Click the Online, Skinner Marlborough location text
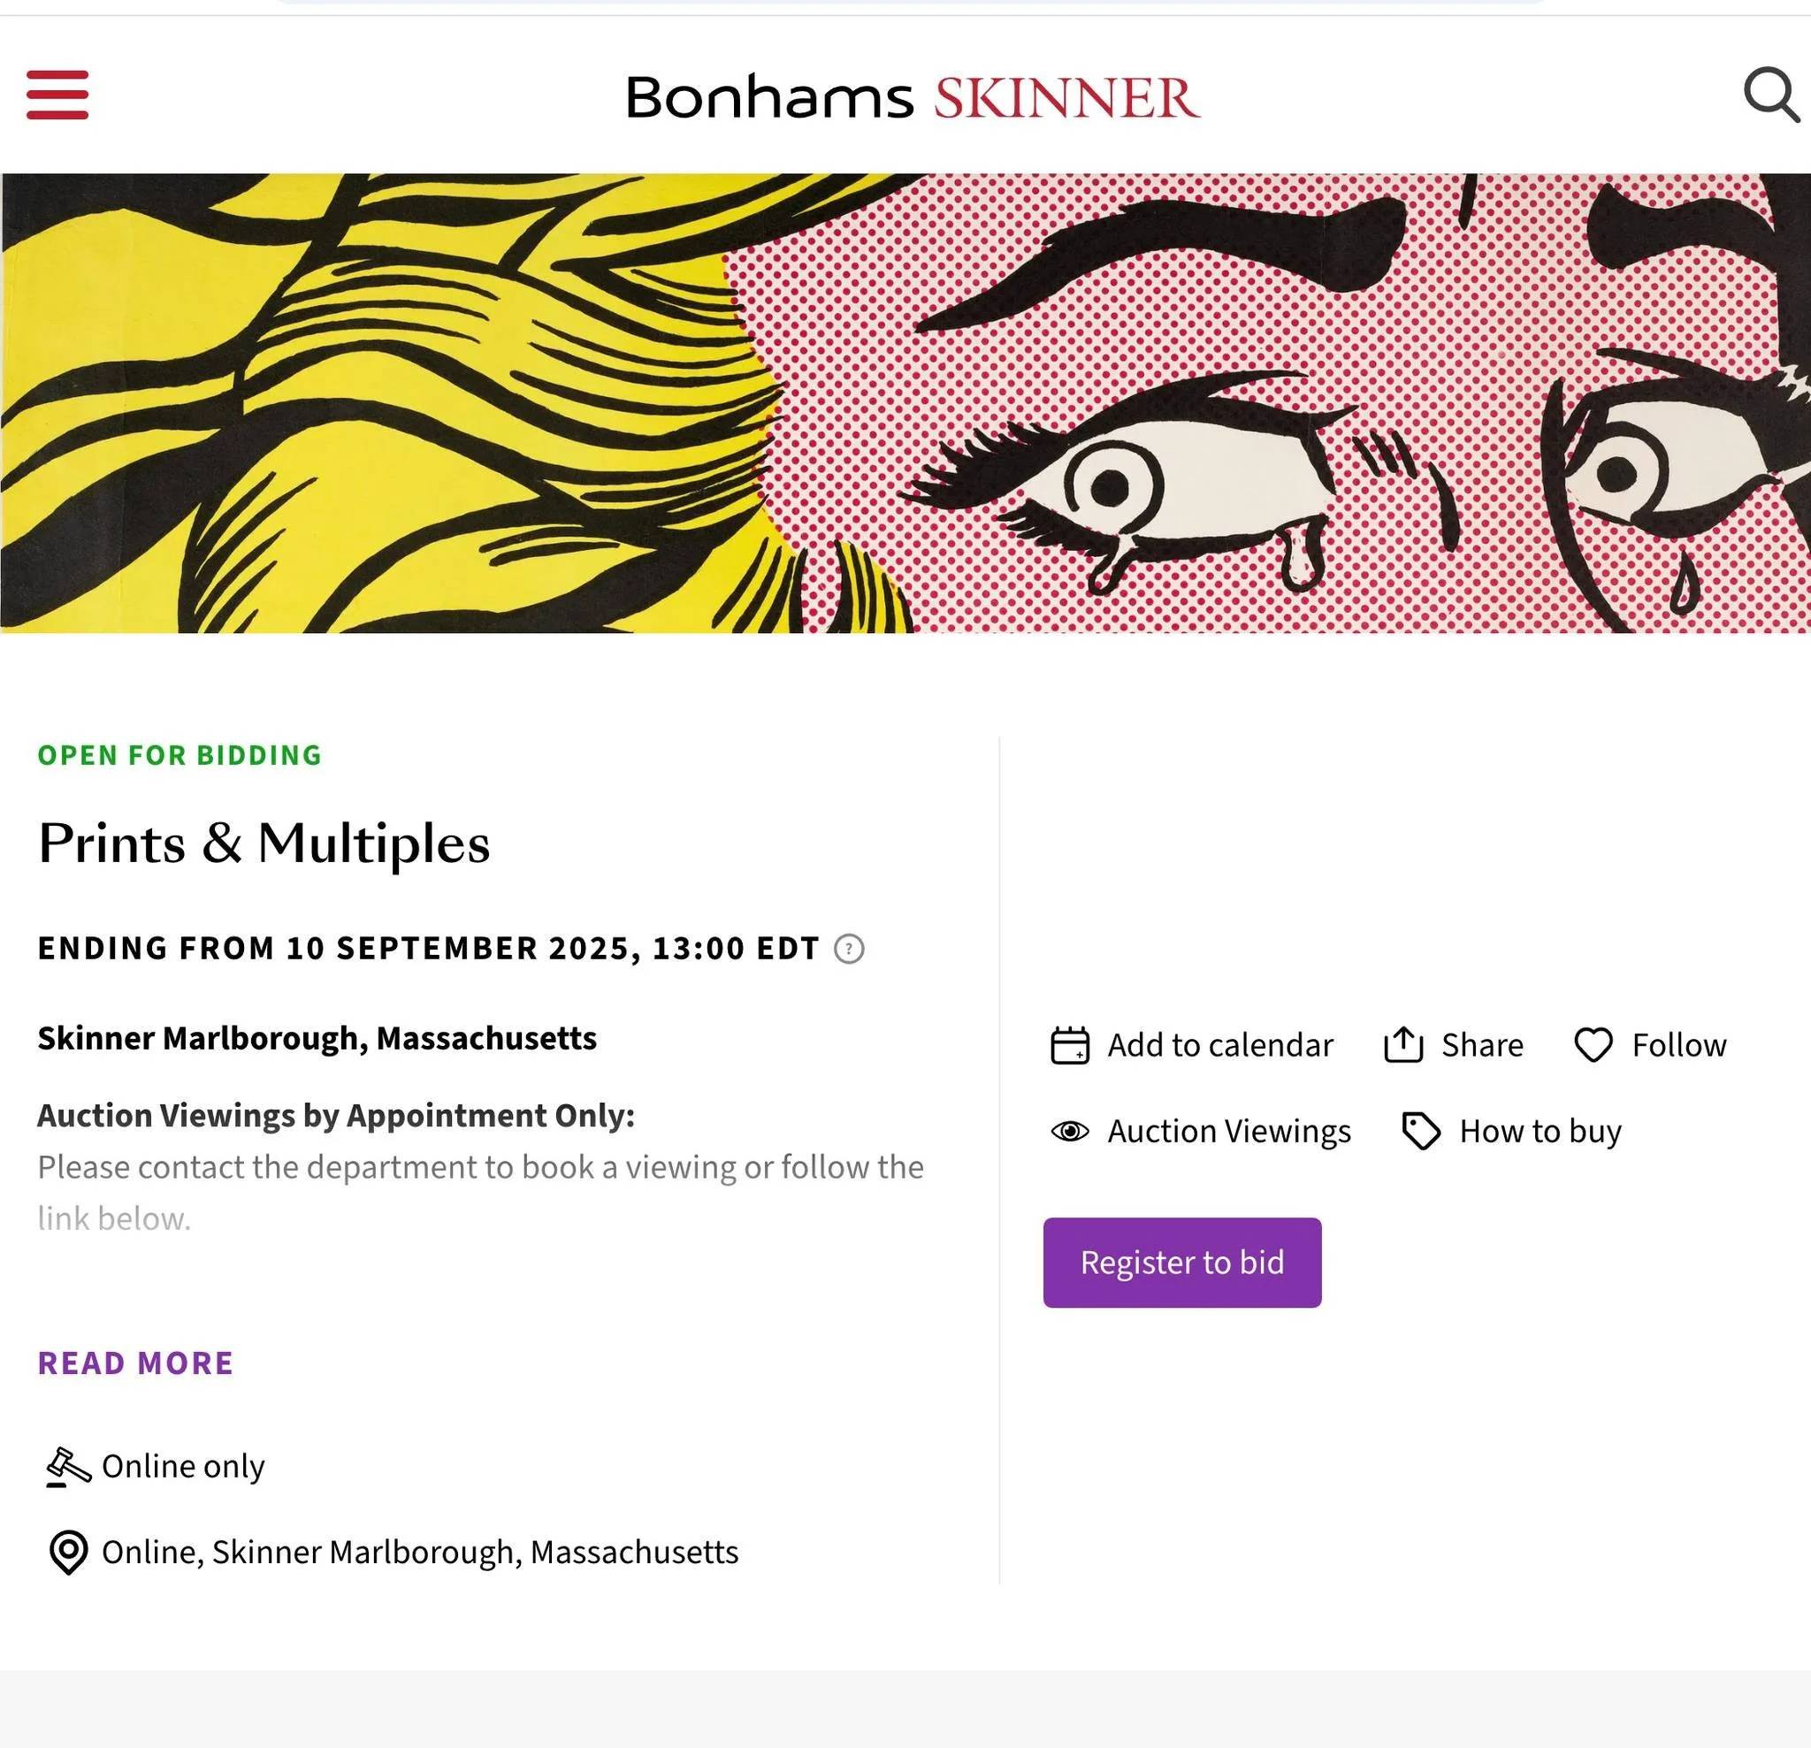 click(x=419, y=1553)
